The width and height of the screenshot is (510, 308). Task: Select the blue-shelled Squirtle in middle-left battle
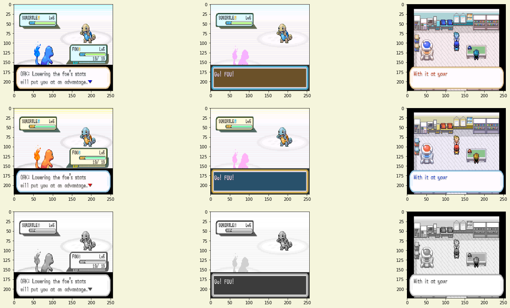pos(87,136)
